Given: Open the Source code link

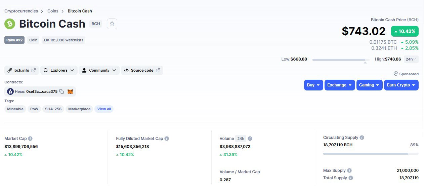Looking at the screenshot, I should pos(142,70).
